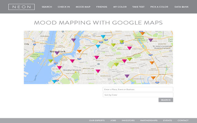This screenshot has width=197, height=123.
Task: Click the green marker near Elmhurst
Action: pyautogui.click(x=113, y=45)
